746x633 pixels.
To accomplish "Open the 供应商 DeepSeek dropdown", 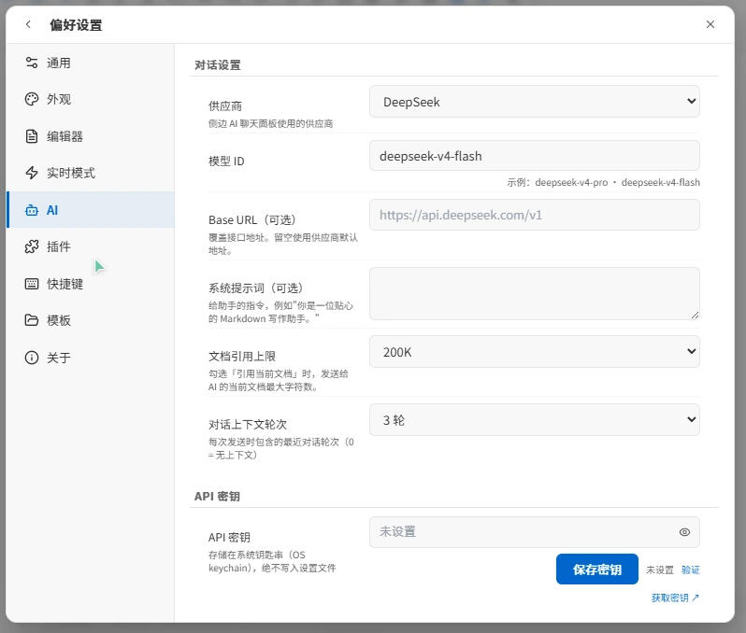I will 535,101.
